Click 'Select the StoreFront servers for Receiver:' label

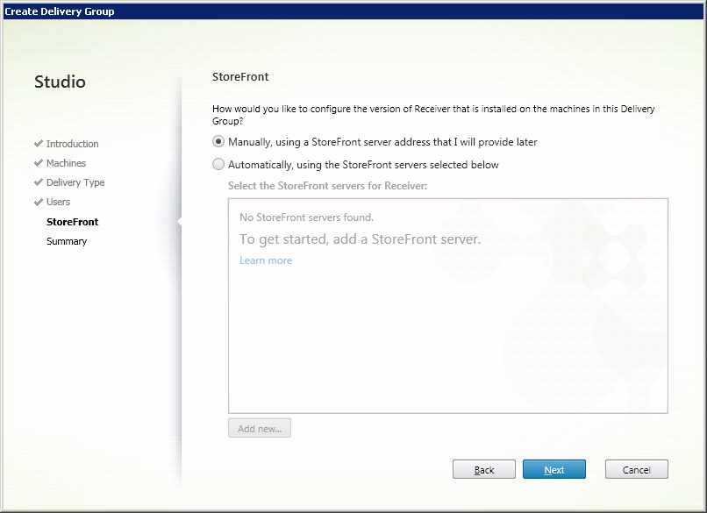pyautogui.click(x=327, y=186)
